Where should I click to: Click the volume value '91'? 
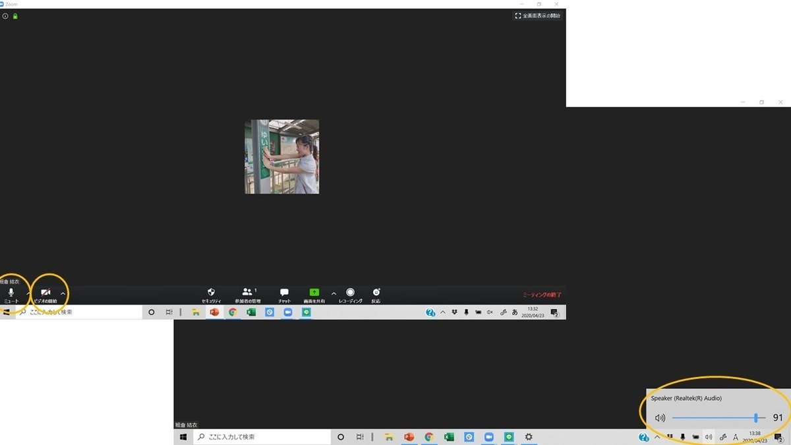point(778,418)
